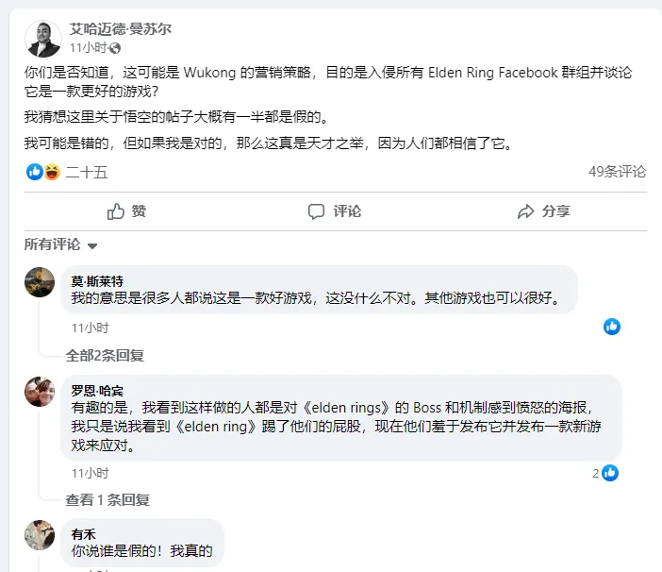
Task: Click the thumbs-up icon beside 赞
Action: point(116,211)
